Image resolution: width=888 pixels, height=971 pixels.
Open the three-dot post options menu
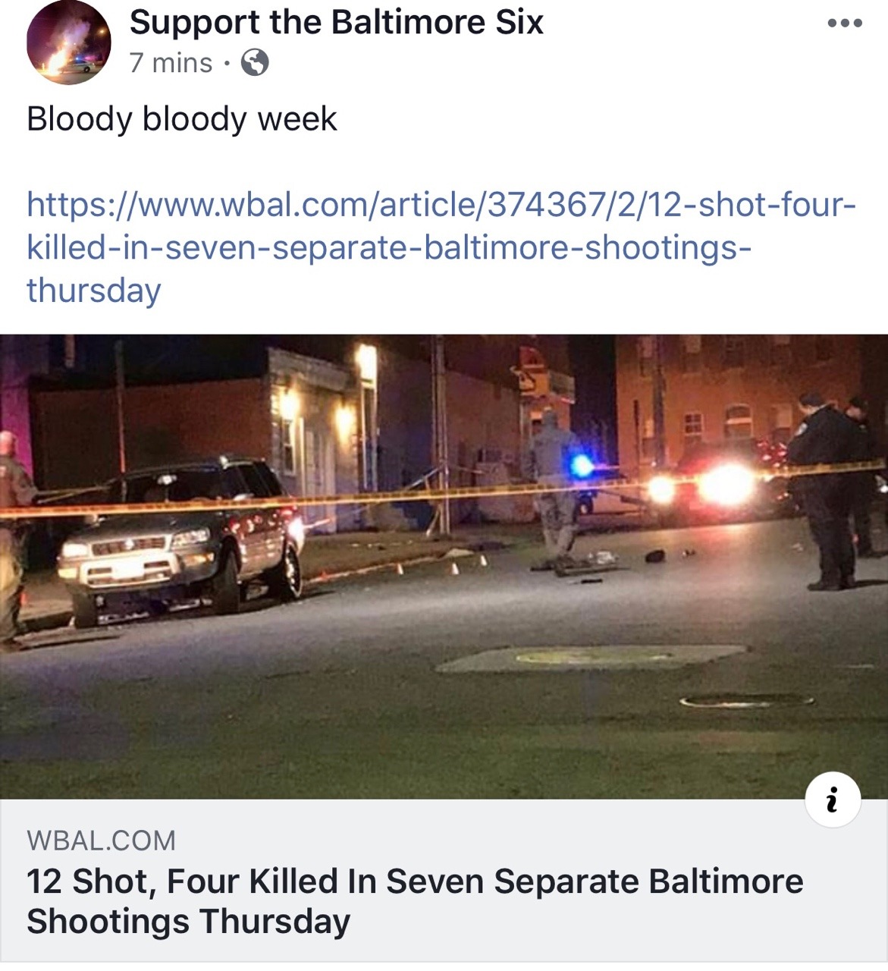[845, 23]
